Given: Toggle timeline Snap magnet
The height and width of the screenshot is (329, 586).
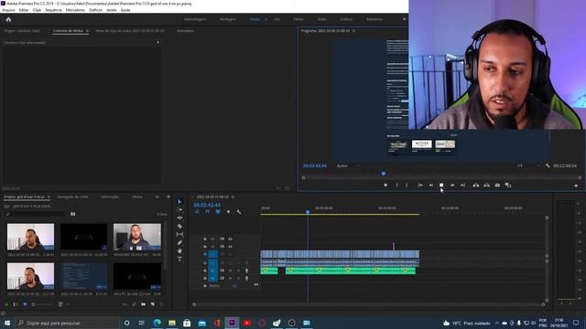Looking at the screenshot, I should 208,212.
